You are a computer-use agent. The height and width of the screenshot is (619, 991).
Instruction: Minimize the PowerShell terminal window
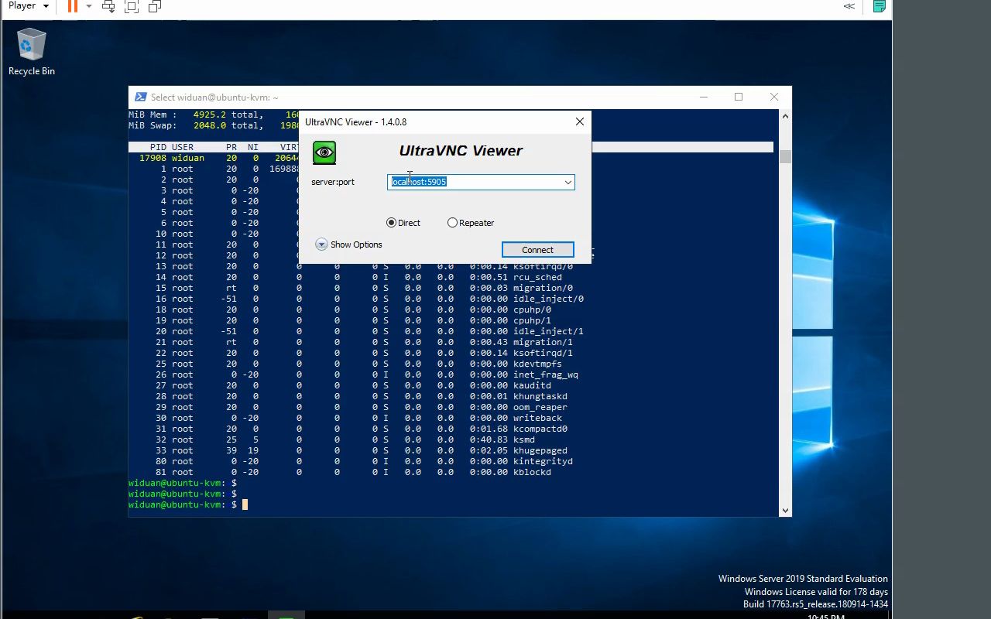pos(704,97)
